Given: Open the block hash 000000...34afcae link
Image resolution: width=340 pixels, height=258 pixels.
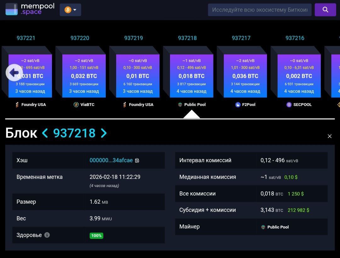Looking at the screenshot, I should pyautogui.click(x=111, y=160).
